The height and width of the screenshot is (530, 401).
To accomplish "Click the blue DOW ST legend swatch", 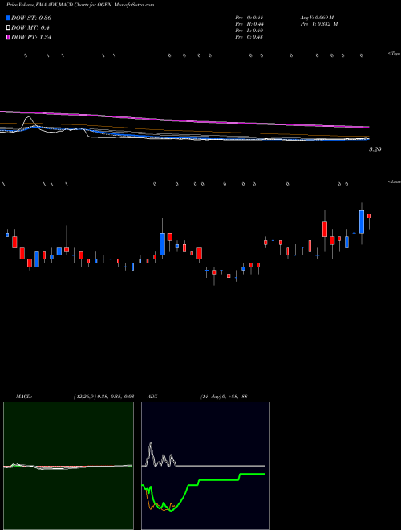I will 8,18.
